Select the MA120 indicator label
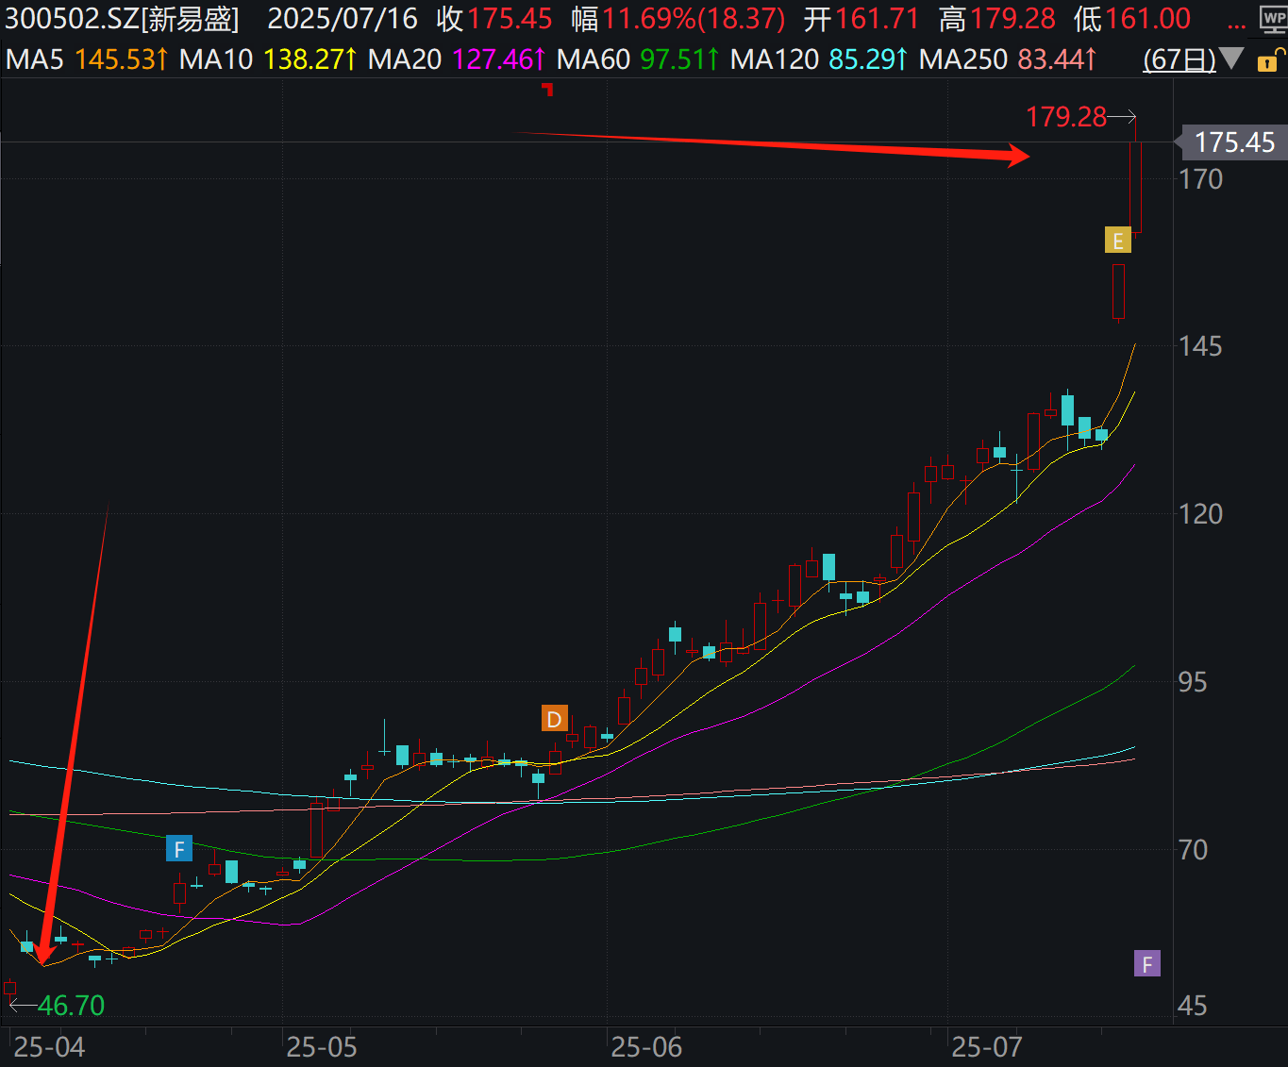Screen dimensions: 1288x1067 pyautogui.click(x=775, y=59)
